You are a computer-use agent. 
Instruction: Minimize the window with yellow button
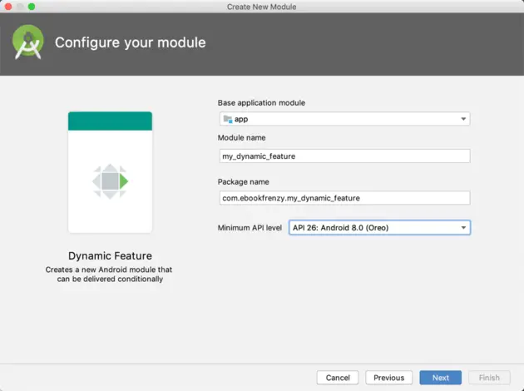pos(20,7)
